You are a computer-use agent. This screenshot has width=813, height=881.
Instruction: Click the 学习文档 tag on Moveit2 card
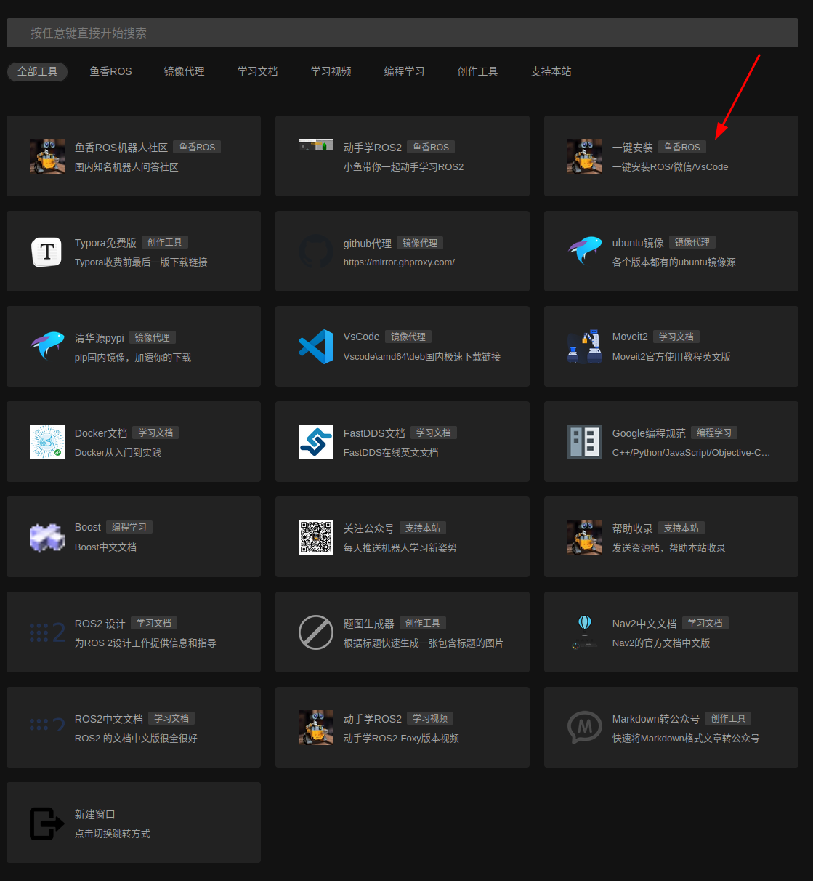(x=676, y=337)
